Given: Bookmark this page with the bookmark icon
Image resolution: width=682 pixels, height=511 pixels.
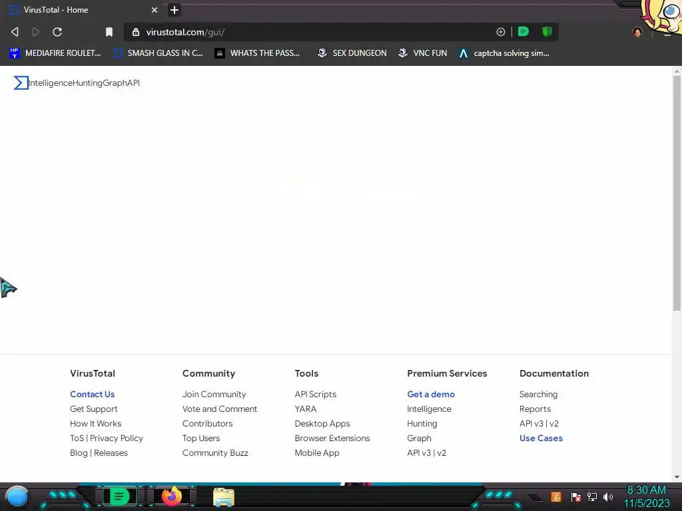Looking at the screenshot, I should (x=109, y=32).
